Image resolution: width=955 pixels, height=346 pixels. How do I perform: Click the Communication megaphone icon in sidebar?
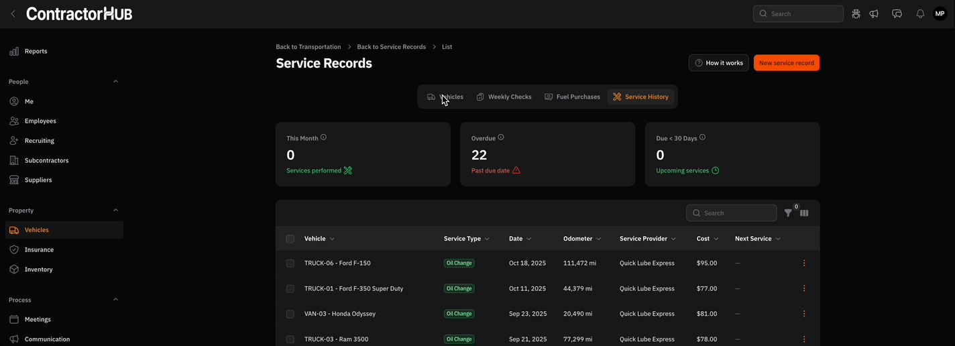(x=14, y=339)
